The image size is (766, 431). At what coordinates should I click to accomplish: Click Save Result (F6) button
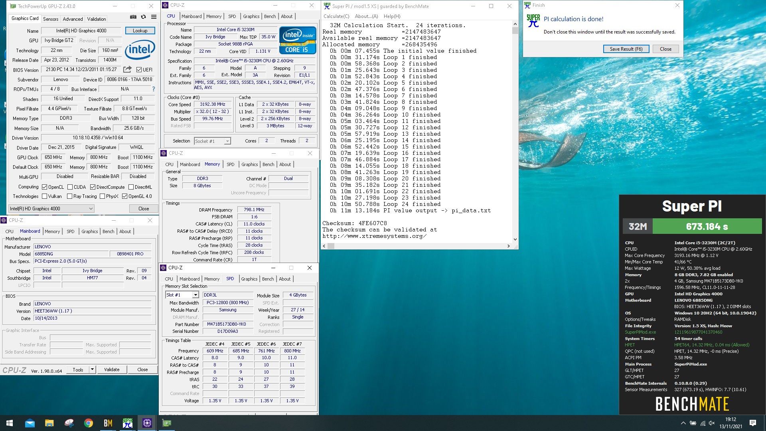pyautogui.click(x=626, y=49)
